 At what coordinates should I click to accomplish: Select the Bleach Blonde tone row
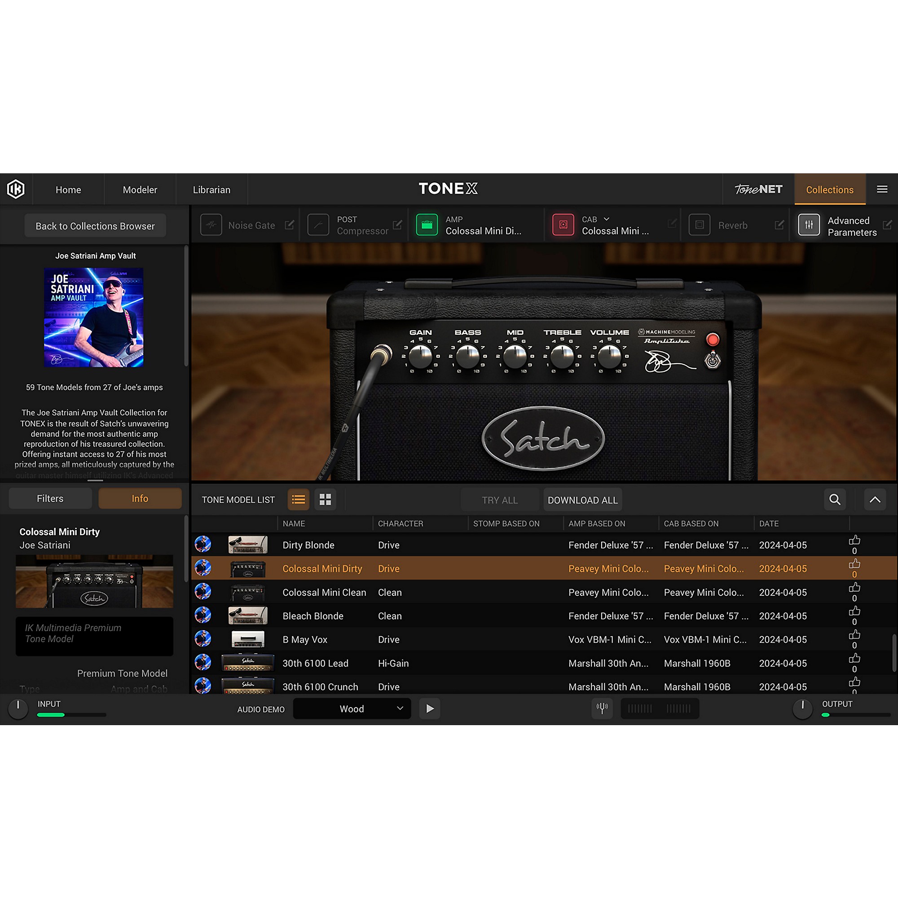click(544, 616)
